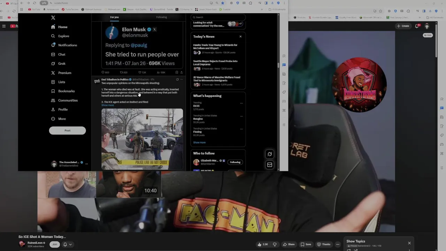Like the Elon Musk tweet
446x251 pixels.
coord(142,73)
